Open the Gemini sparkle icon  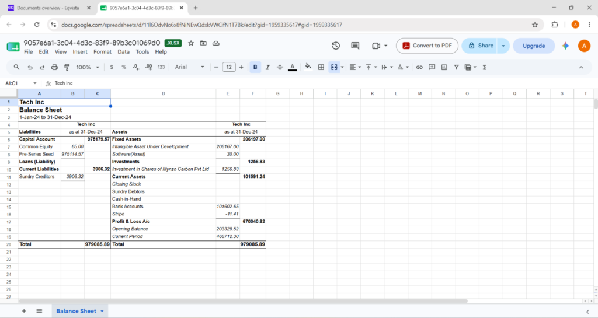point(565,46)
